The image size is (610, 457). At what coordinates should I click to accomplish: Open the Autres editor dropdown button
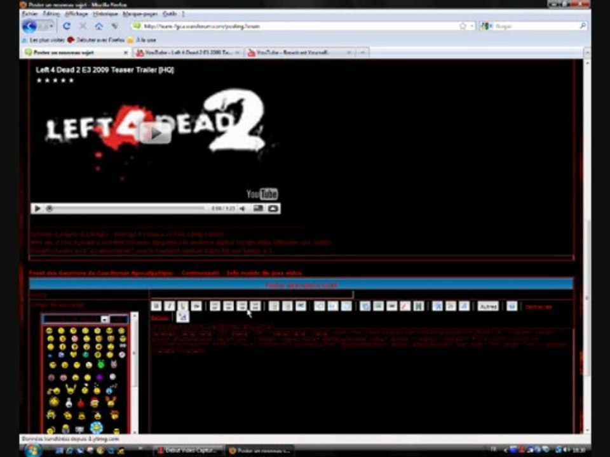point(488,307)
